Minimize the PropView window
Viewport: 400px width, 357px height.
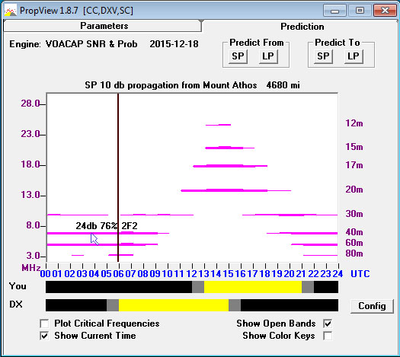point(334,11)
